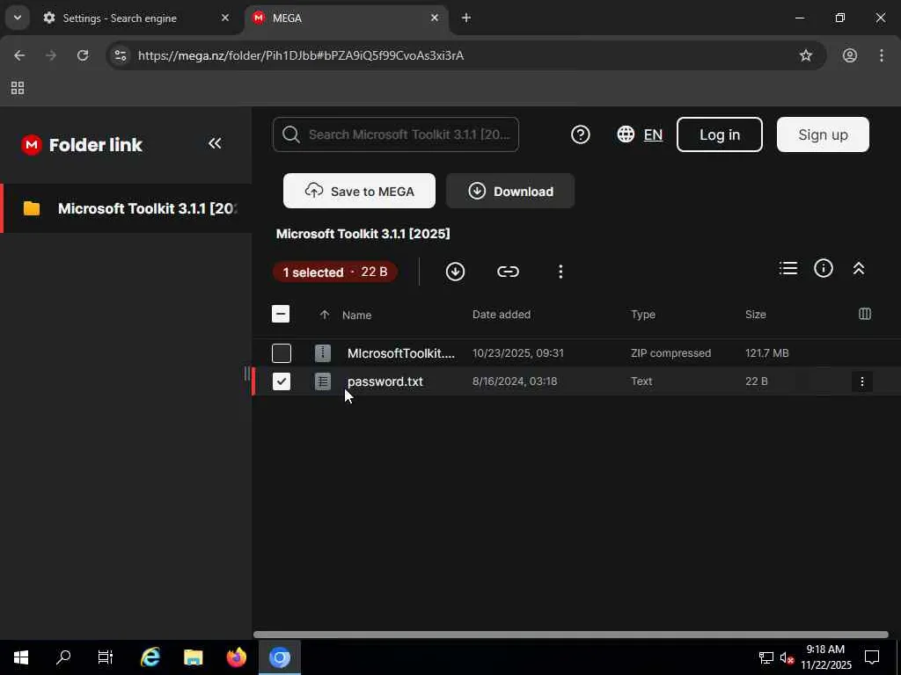The width and height of the screenshot is (901, 675).
Task: Click the link icon in the selection toolbar
Action: click(x=508, y=272)
